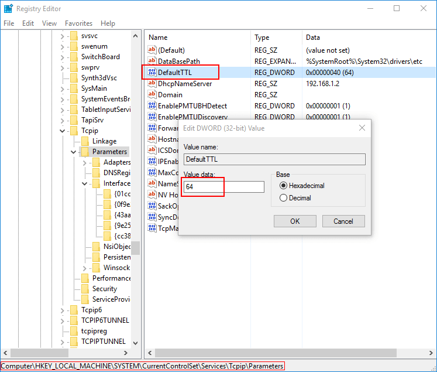Viewport: 437px width, 372px height.
Task: Click the (Default) string value icon
Action: point(152,50)
